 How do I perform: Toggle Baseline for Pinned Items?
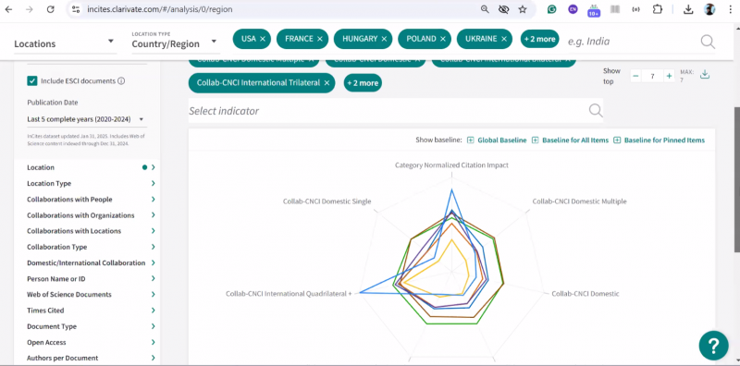point(660,140)
